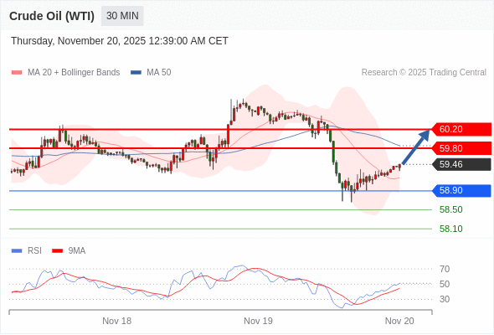The width and height of the screenshot is (494, 335).
Task: Click the 59.46 current price tag
Action: click(461, 164)
